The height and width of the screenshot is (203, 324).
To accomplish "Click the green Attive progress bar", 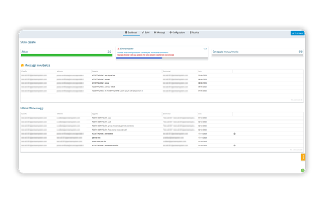I will click(x=66, y=55).
